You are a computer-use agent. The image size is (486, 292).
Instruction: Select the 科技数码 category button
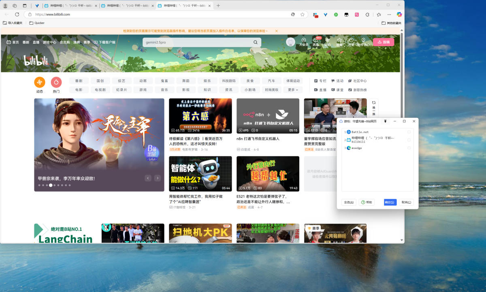229,81
